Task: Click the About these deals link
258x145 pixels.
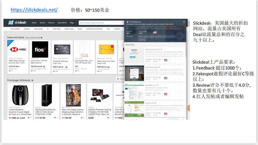Action: point(33,38)
